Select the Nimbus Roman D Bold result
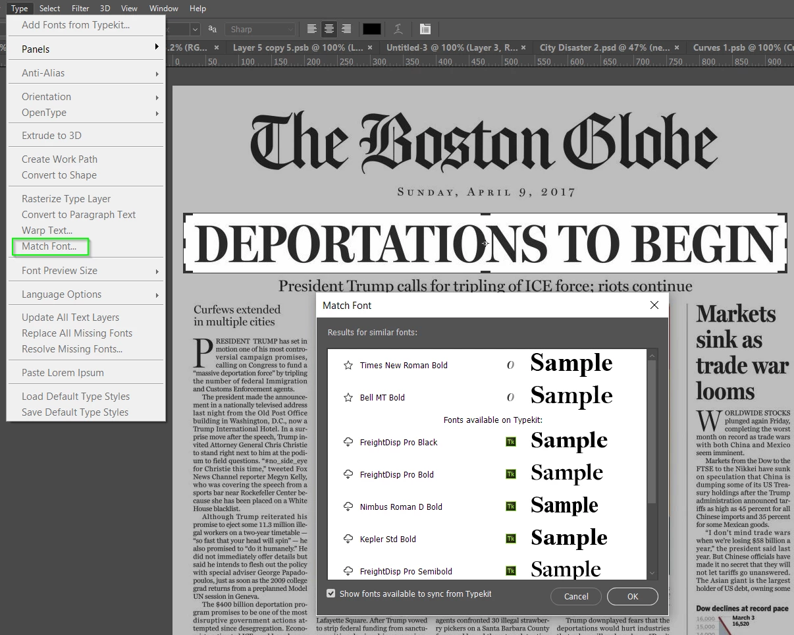The height and width of the screenshot is (635, 794). click(x=487, y=507)
